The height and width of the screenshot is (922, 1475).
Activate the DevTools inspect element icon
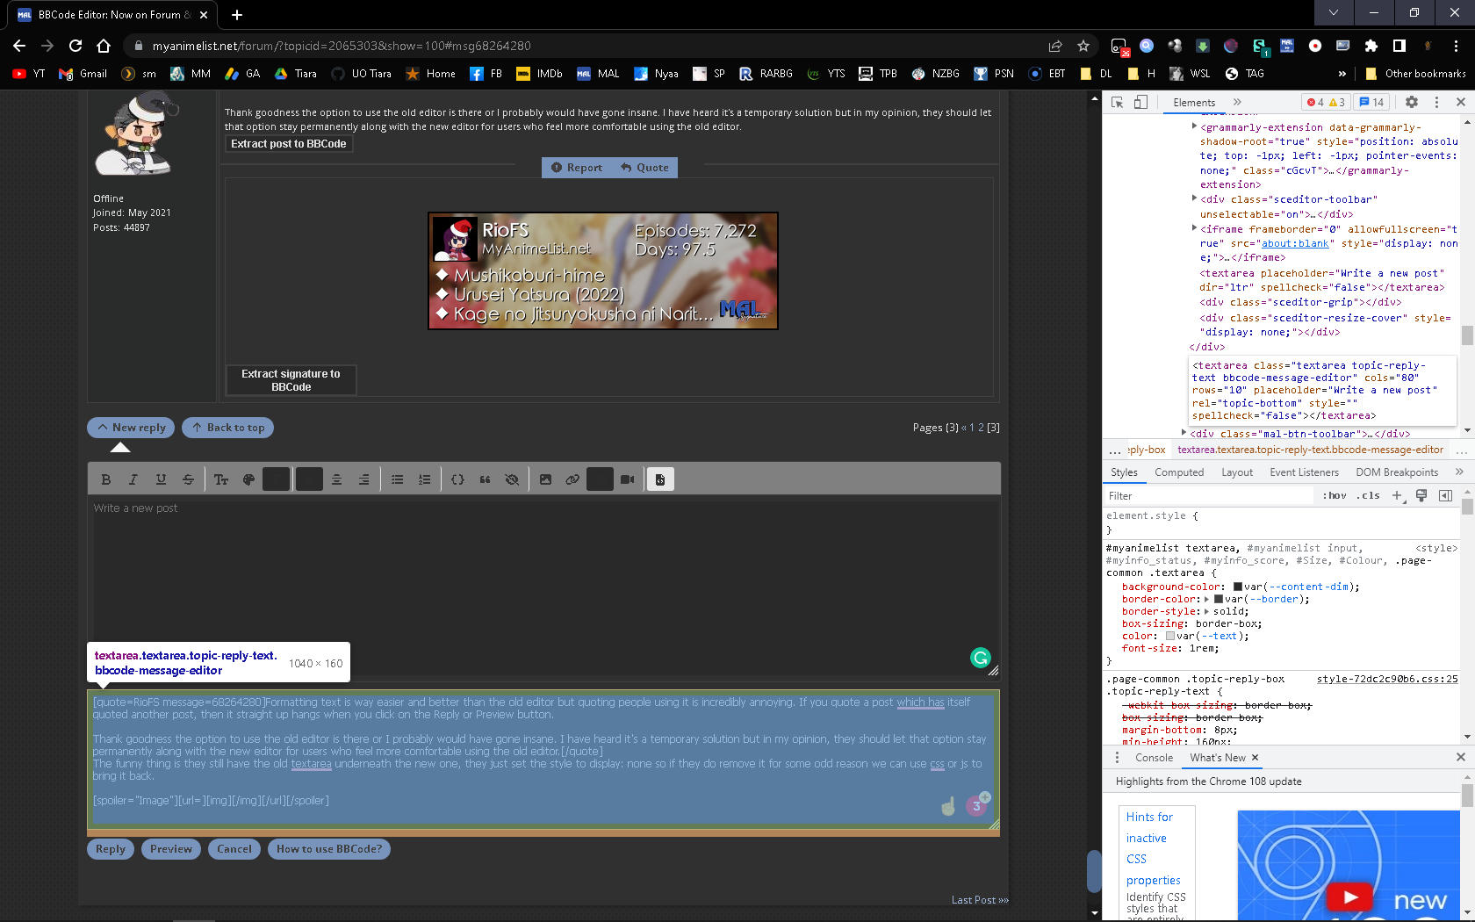[1116, 102]
